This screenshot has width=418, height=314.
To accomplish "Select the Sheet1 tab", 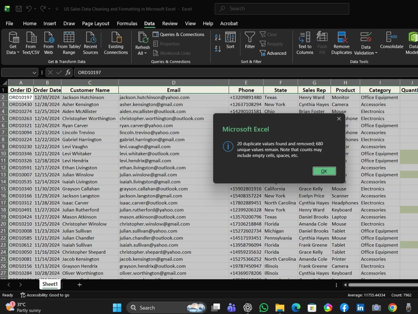I will (50, 284).
